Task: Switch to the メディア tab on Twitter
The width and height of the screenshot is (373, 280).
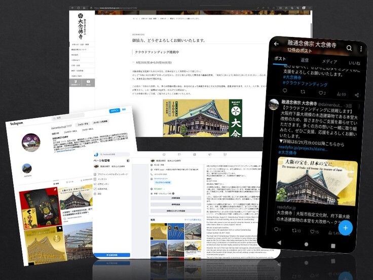Action: coord(329,61)
